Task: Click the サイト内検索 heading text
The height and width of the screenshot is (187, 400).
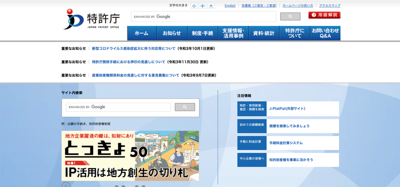Action: pos(72,93)
